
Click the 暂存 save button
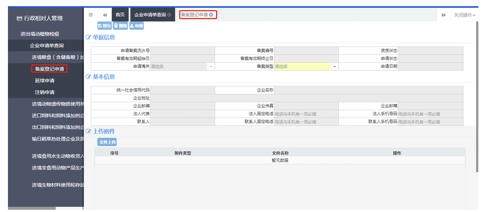[x=104, y=26]
